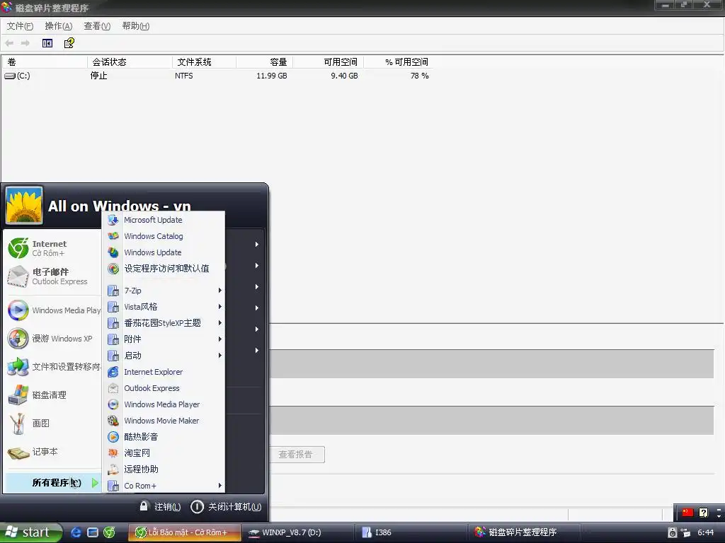
Task: Open 画图 paint program
Action: coord(52,423)
